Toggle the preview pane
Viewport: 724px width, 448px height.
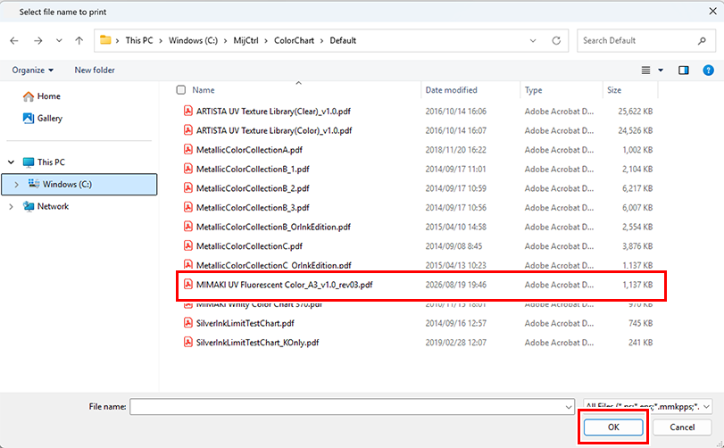pyautogui.click(x=683, y=71)
